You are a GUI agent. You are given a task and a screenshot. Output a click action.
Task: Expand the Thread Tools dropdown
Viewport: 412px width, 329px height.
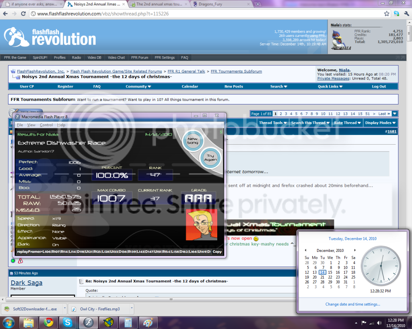(273, 123)
